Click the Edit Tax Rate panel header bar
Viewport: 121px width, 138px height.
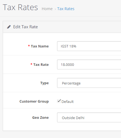[62, 27]
